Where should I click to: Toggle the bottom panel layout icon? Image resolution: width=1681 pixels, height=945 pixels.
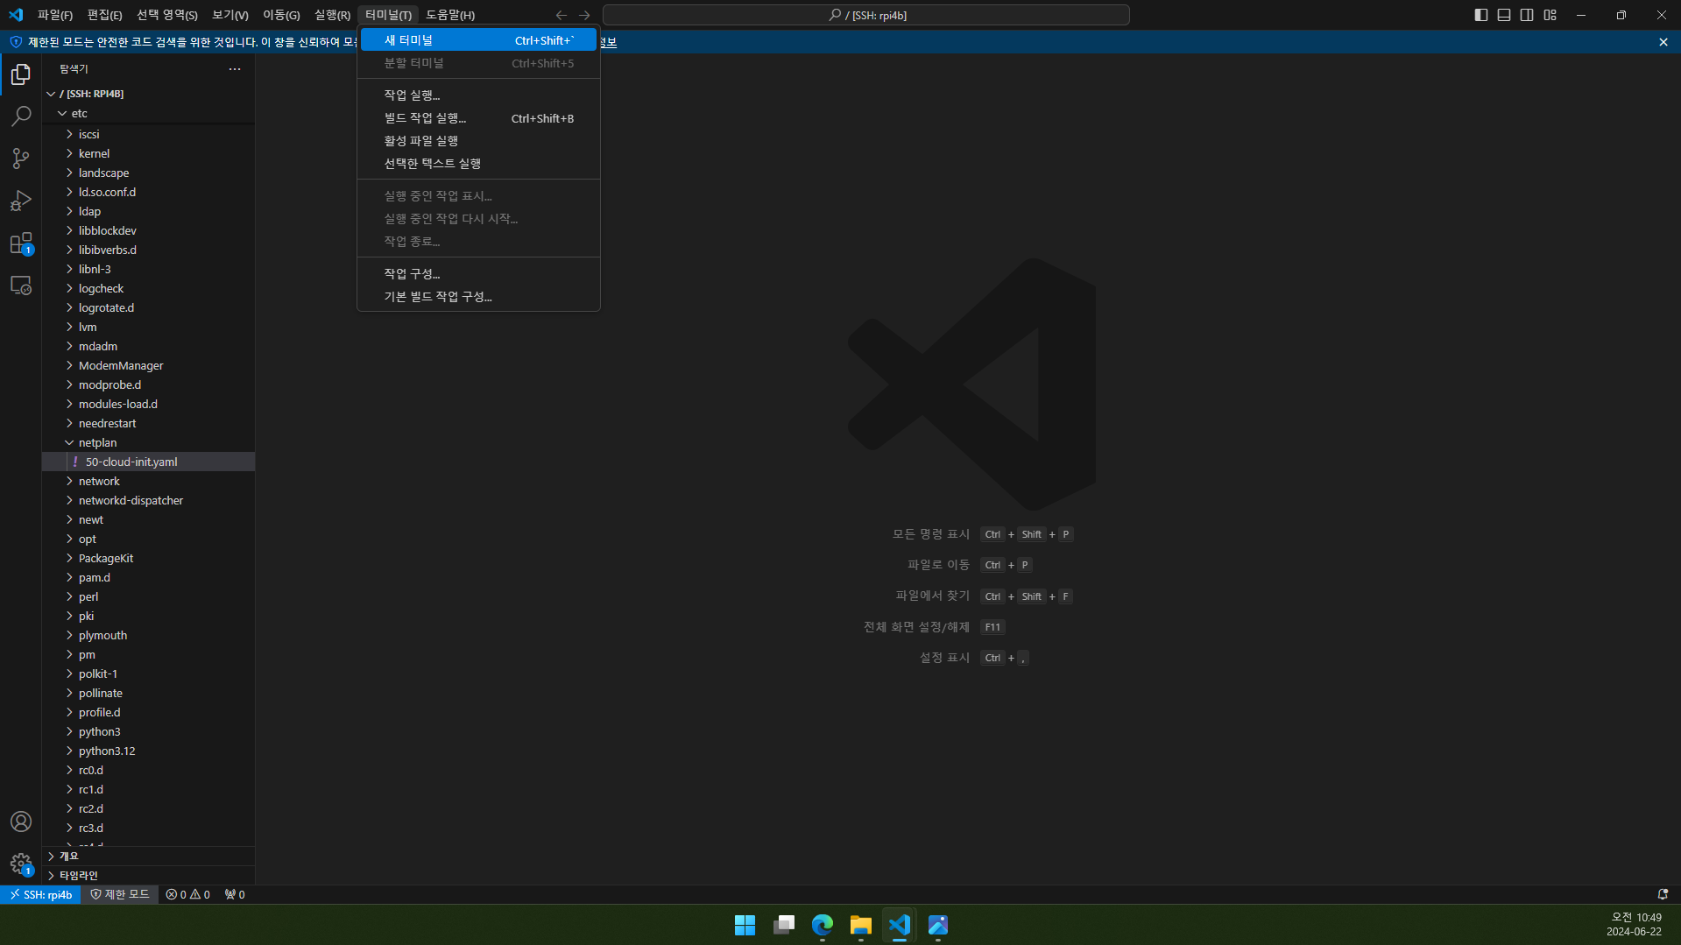point(1504,15)
